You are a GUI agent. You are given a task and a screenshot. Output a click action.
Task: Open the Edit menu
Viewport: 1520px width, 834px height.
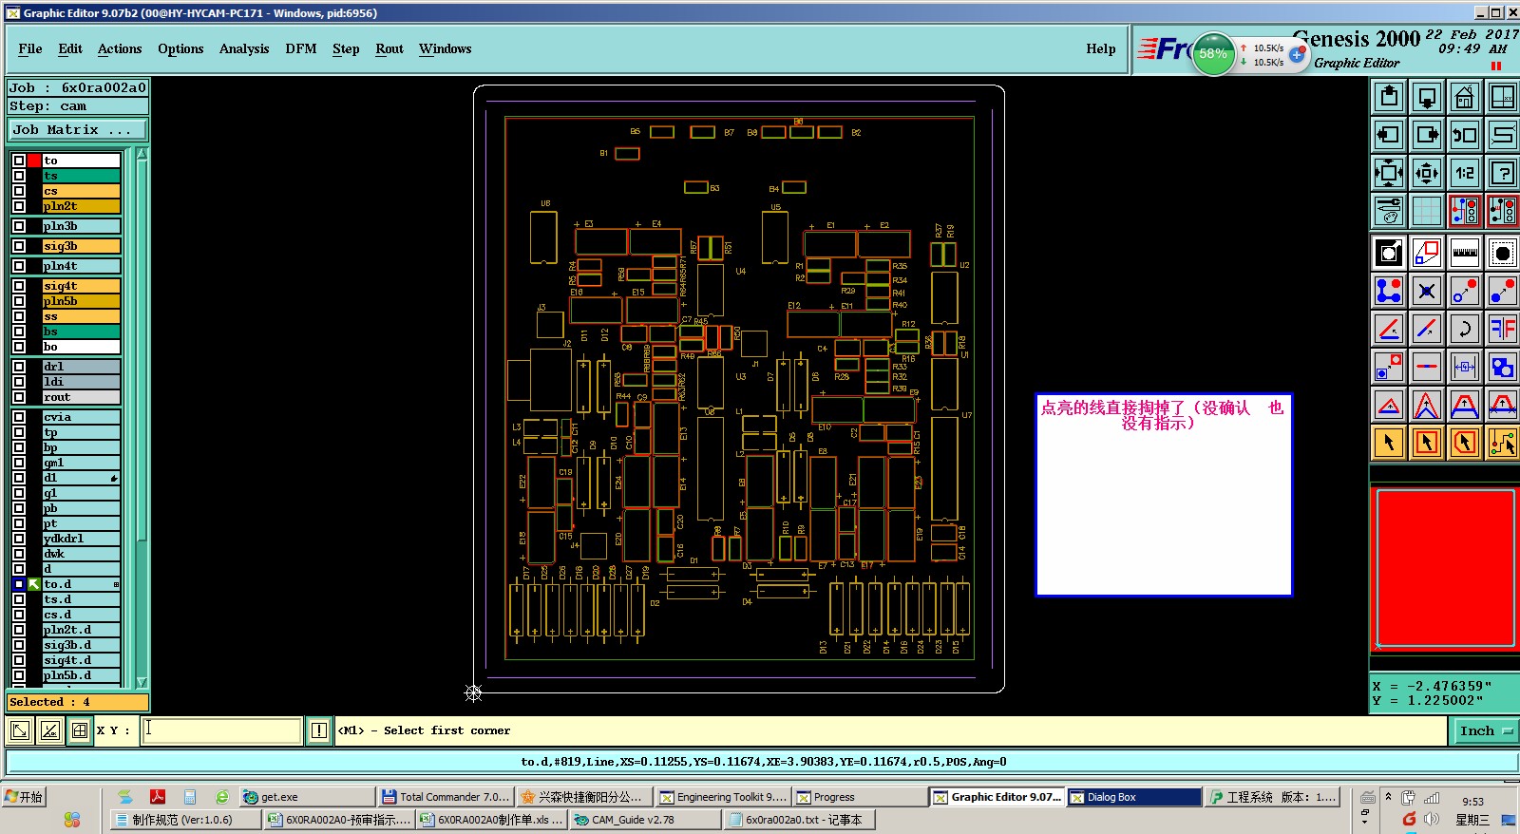point(70,49)
